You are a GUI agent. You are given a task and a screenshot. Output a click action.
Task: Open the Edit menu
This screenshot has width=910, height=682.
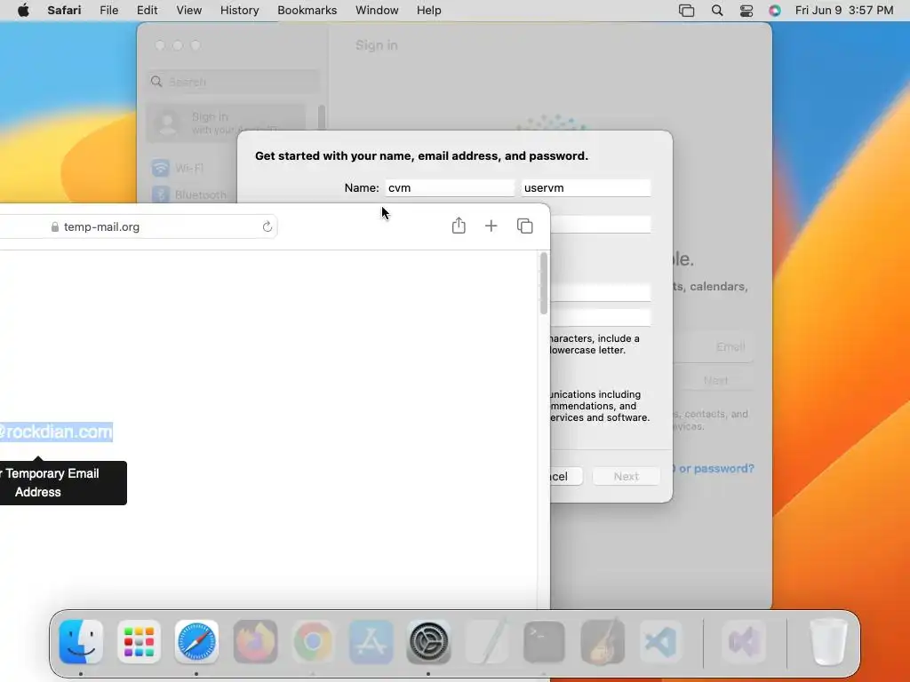click(147, 11)
